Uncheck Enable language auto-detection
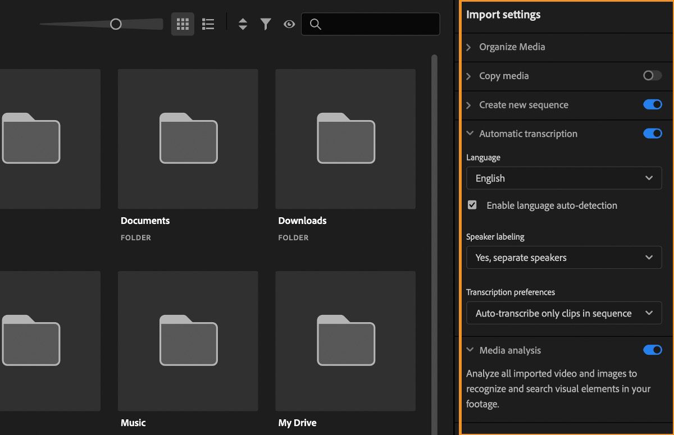This screenshot has width=674, height=435. click(x=472, y=204)
